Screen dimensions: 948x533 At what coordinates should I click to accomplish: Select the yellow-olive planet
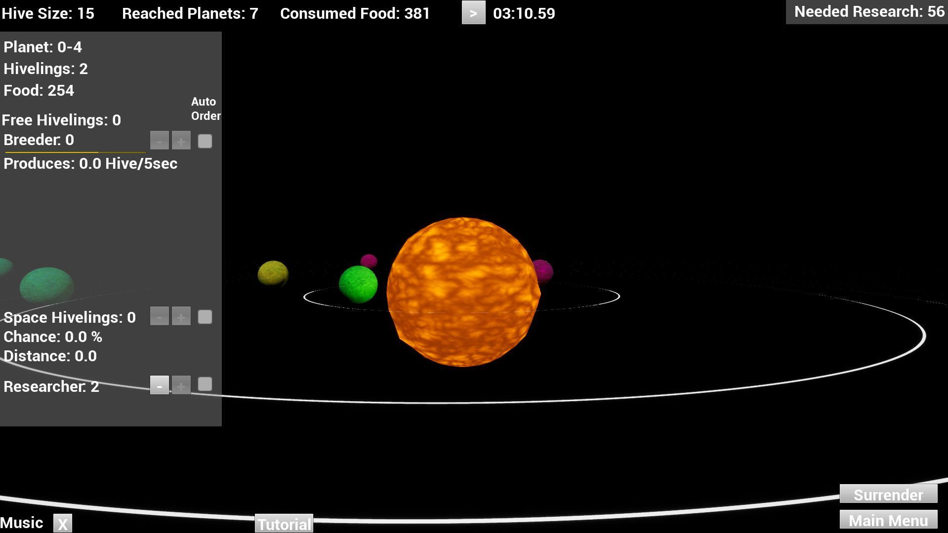point(273,273)
